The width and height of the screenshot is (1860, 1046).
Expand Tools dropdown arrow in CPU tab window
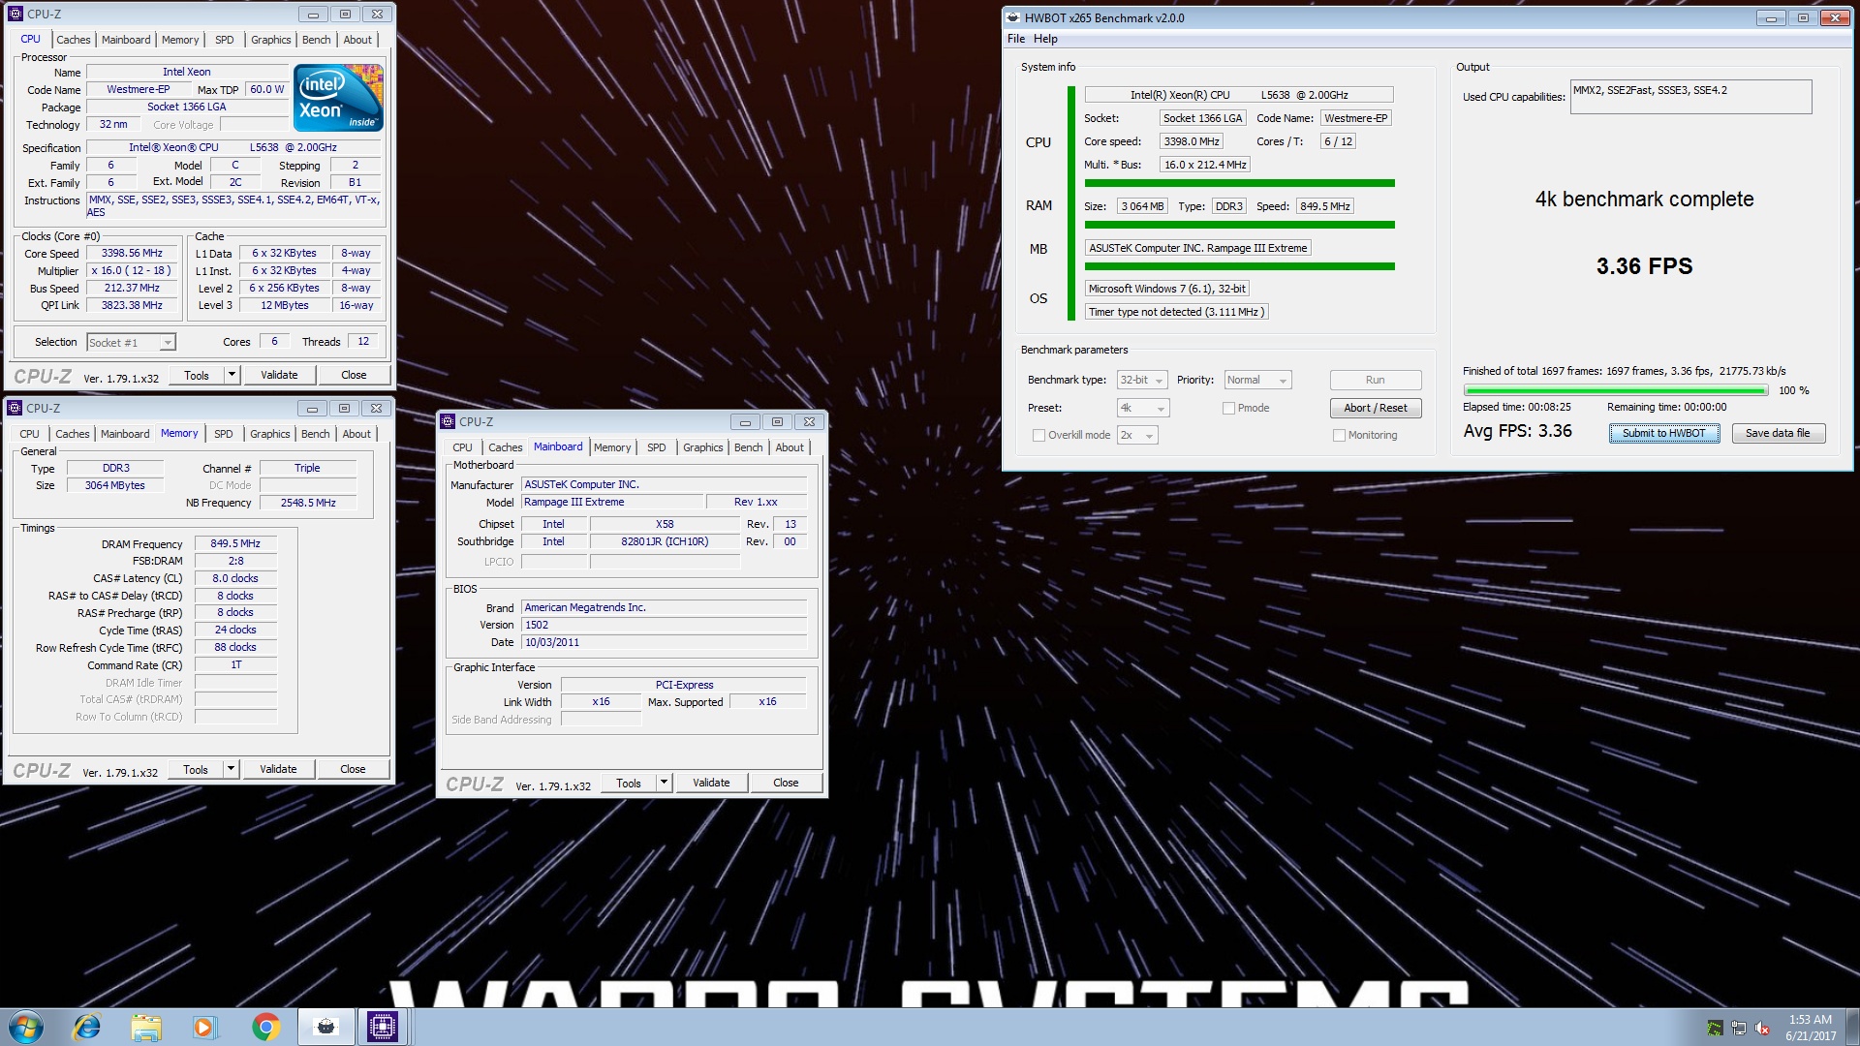[x=232, y=375]
